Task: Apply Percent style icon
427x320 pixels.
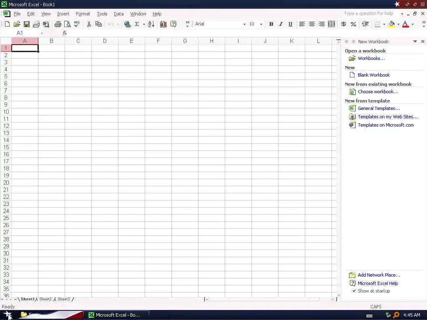Action: [353, 24]
